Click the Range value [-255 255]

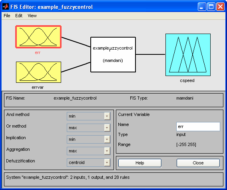tap(186, 144)
